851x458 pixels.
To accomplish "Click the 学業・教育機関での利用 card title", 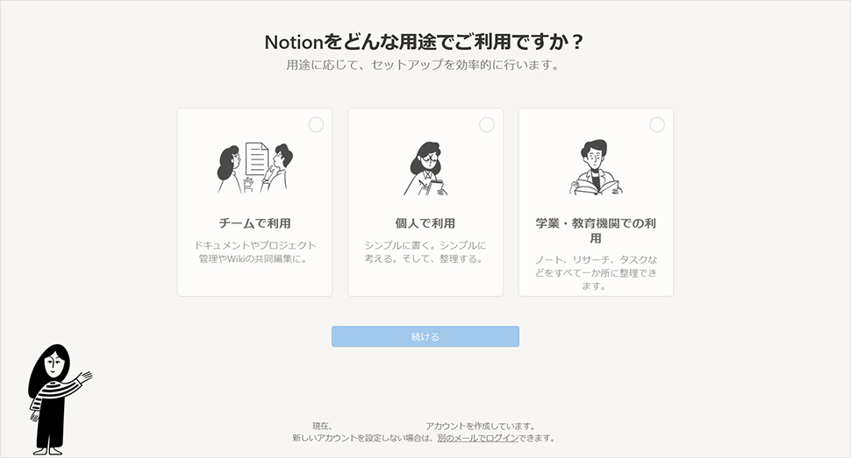I will tap(596, 230).
